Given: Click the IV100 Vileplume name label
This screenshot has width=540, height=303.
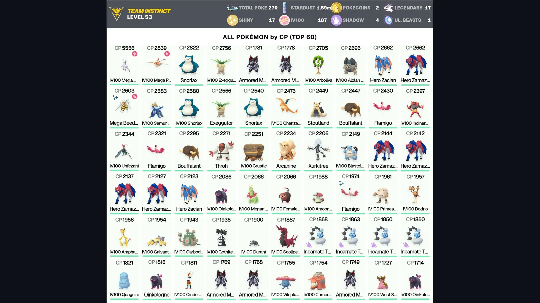Looking at the screenshot, I should coord(285,295).
